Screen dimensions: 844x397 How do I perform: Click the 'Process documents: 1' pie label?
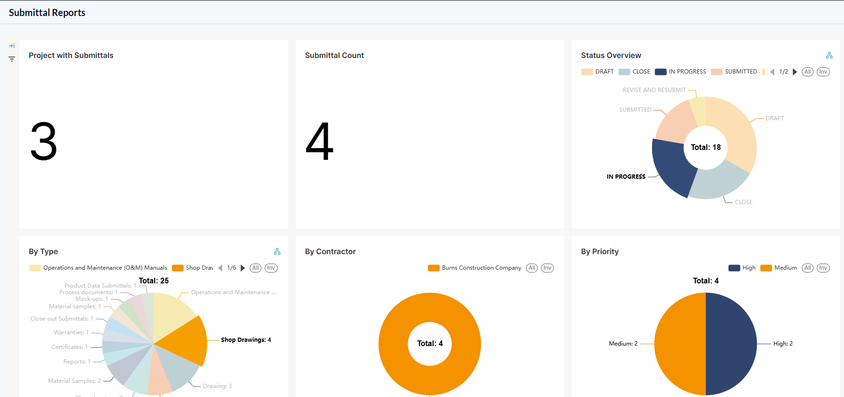coord(89,292)
